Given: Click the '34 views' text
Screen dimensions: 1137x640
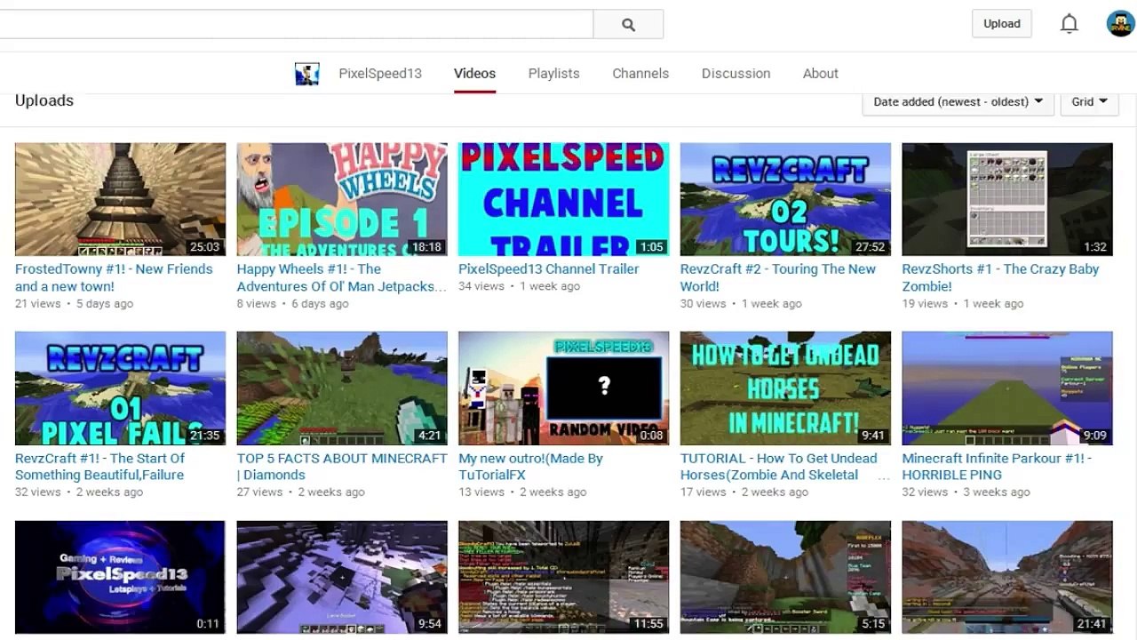Looking at the screenshot, I should click(x=481, y=286).
